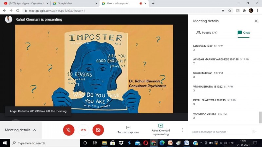Open Get Help question mark icon
The image size is (262, 147).
(195, 143)
